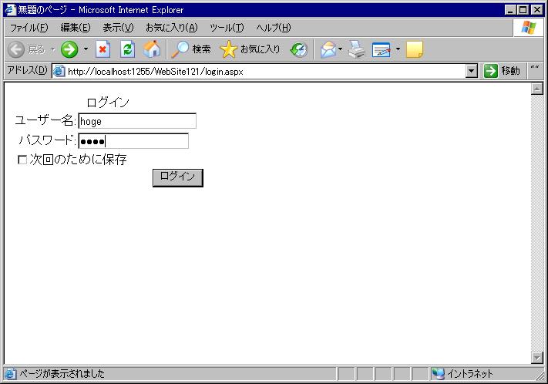Expand the toolbar chevron next to 移動
Viewport: 548px width, 384px height.
click(x=534, y=68)
